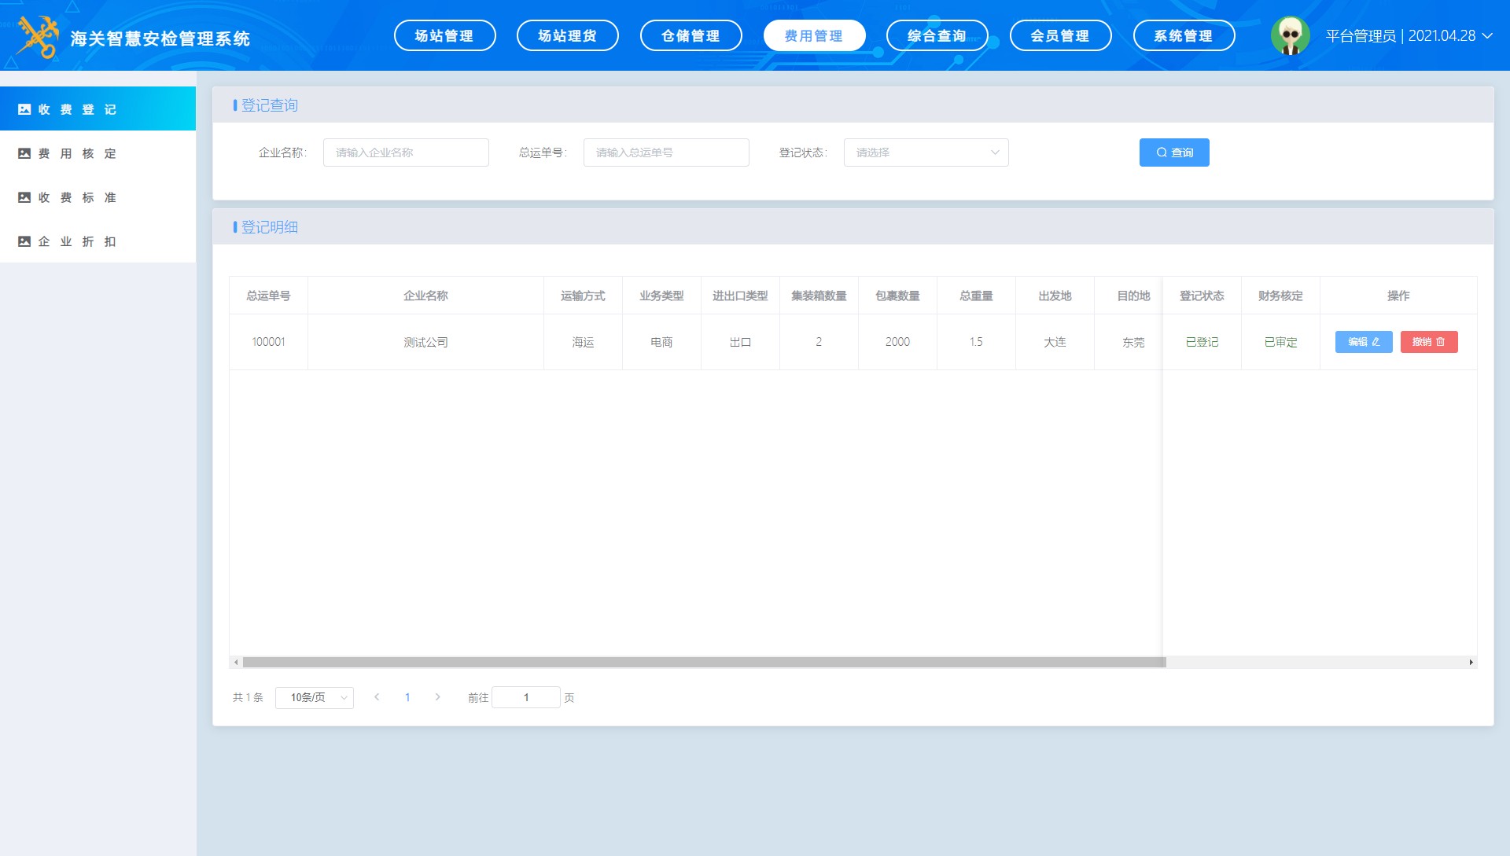Click the 查询 search button
Image resolution: width=1510 pixels, height=856 pixels.
[x=1173, y=152]
